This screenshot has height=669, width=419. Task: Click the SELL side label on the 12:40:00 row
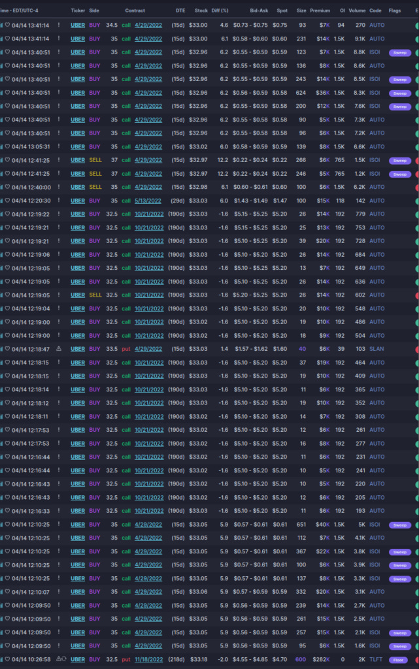pos(95,187)
